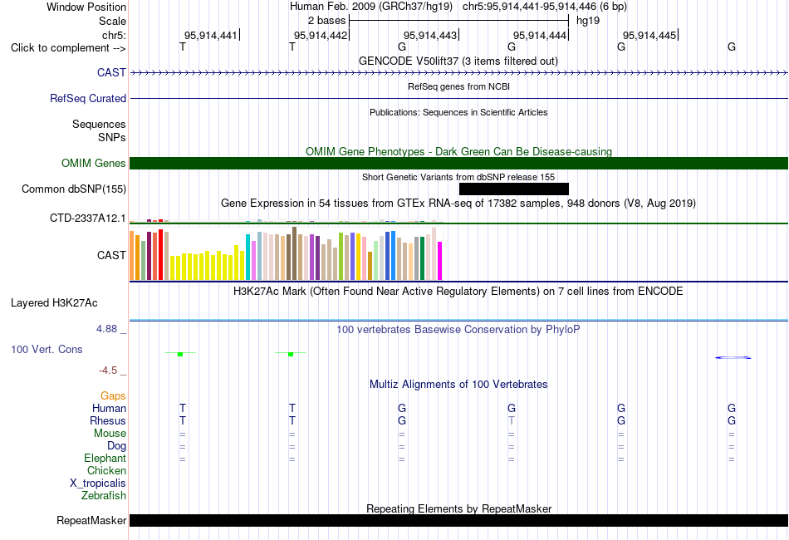This screenshot has height=540, width=789.
Task: Click the CAST gene arrow line in GENCODE track
Action: tap(458, 72)
